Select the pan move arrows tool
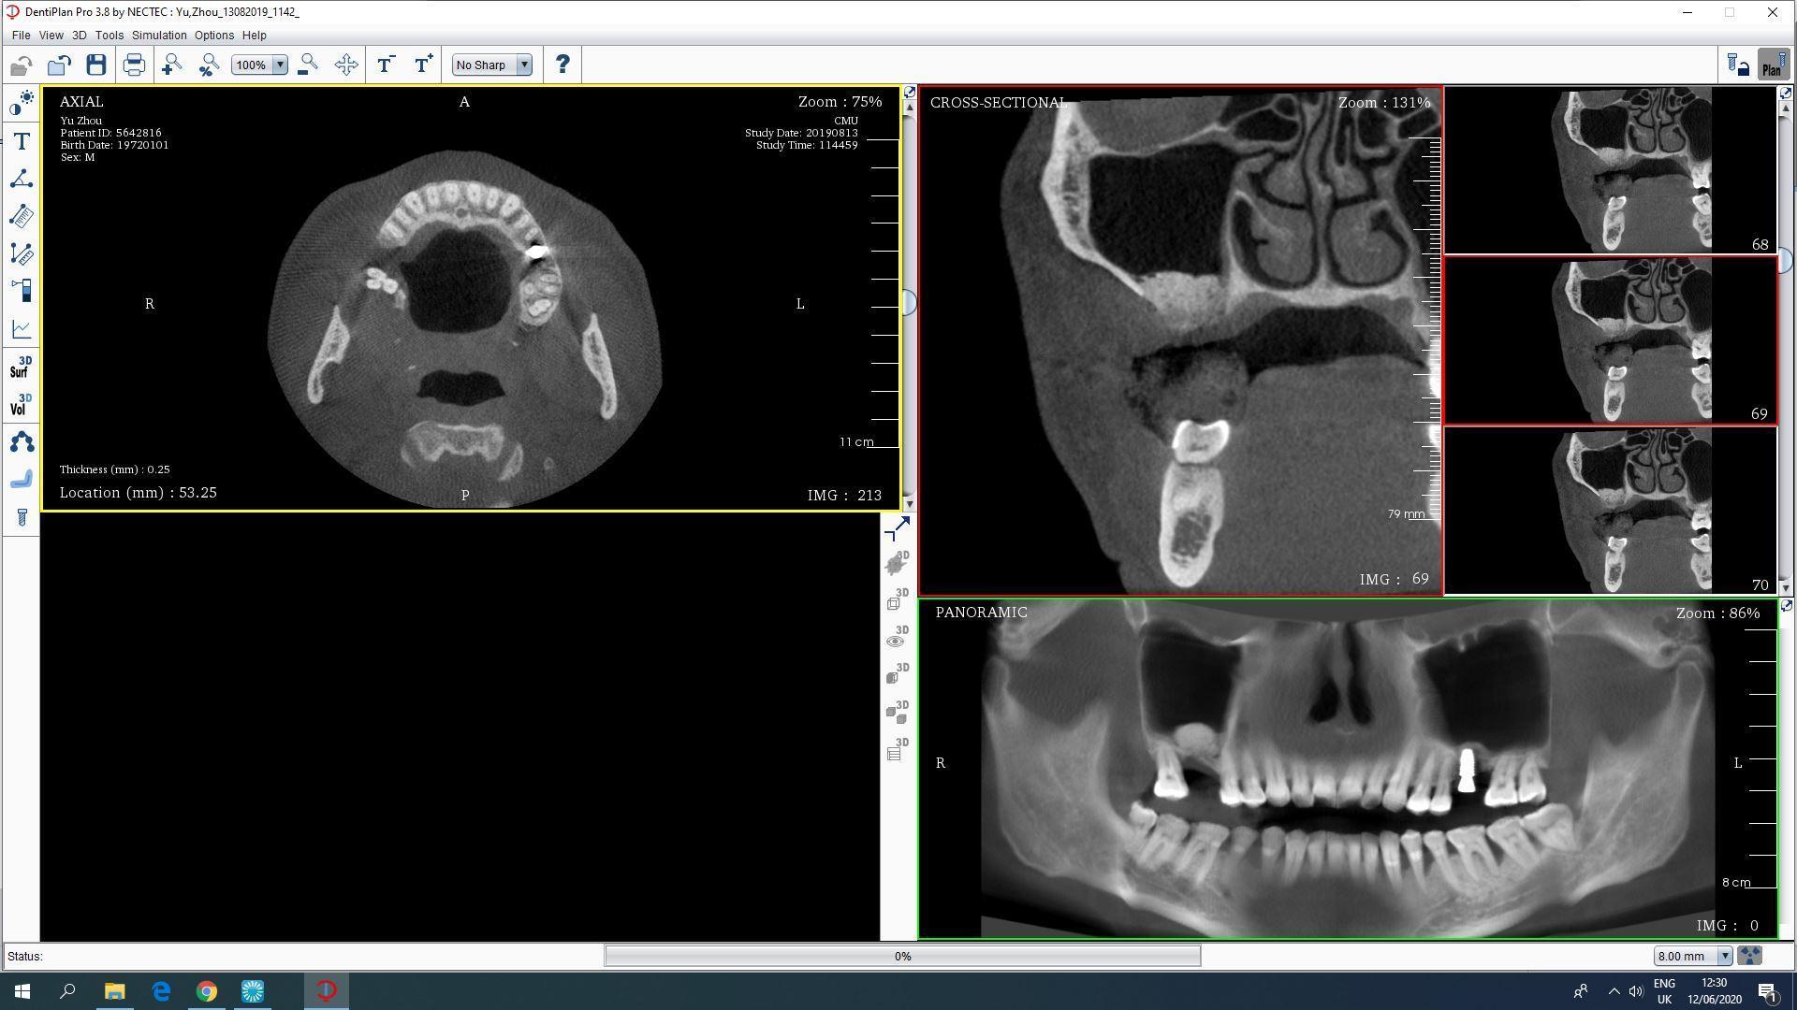Viewport: 1797px width, 1010px height. (345, 65)
